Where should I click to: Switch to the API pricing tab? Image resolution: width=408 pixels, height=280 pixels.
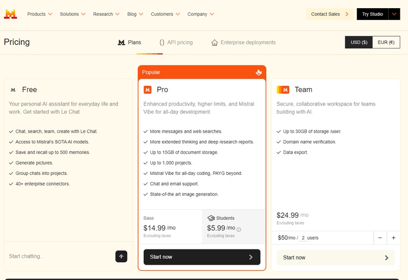[x=176, y=42]
